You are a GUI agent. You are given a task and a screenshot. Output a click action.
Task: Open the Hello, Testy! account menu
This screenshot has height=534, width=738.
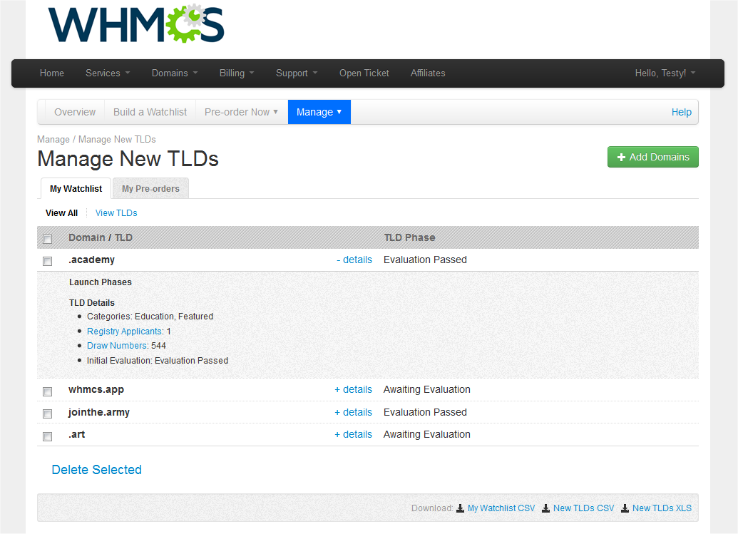pyautogui.click(x=665, y=73)
